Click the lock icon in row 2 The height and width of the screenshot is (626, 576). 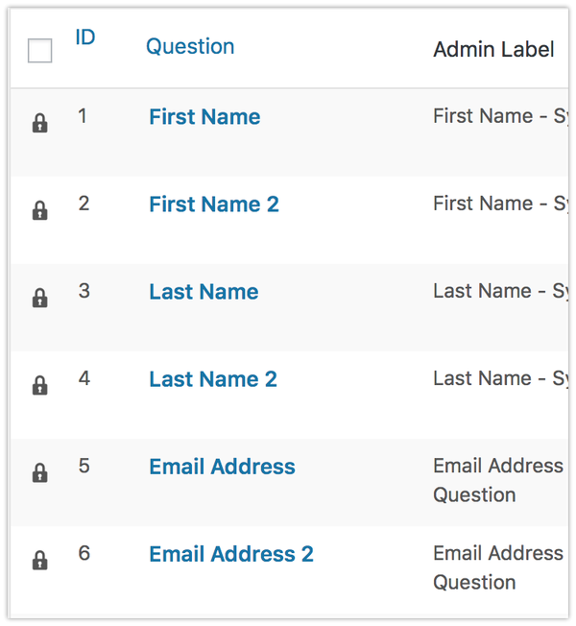coord(40,210)
